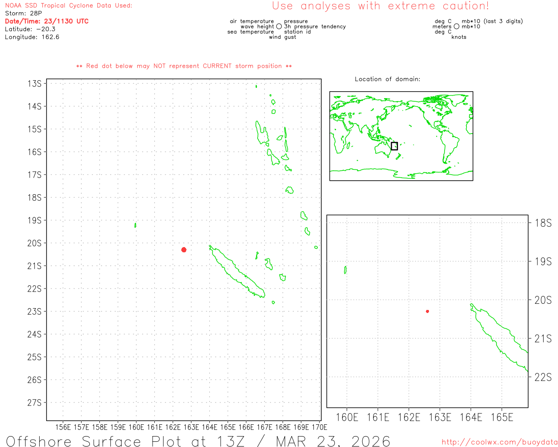The height and width of the screenshot is (447, 558).
Task: Click the small island near 160E on main map
Action: click(135, 225)
